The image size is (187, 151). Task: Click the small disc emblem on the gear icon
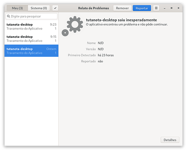(65, 33)
